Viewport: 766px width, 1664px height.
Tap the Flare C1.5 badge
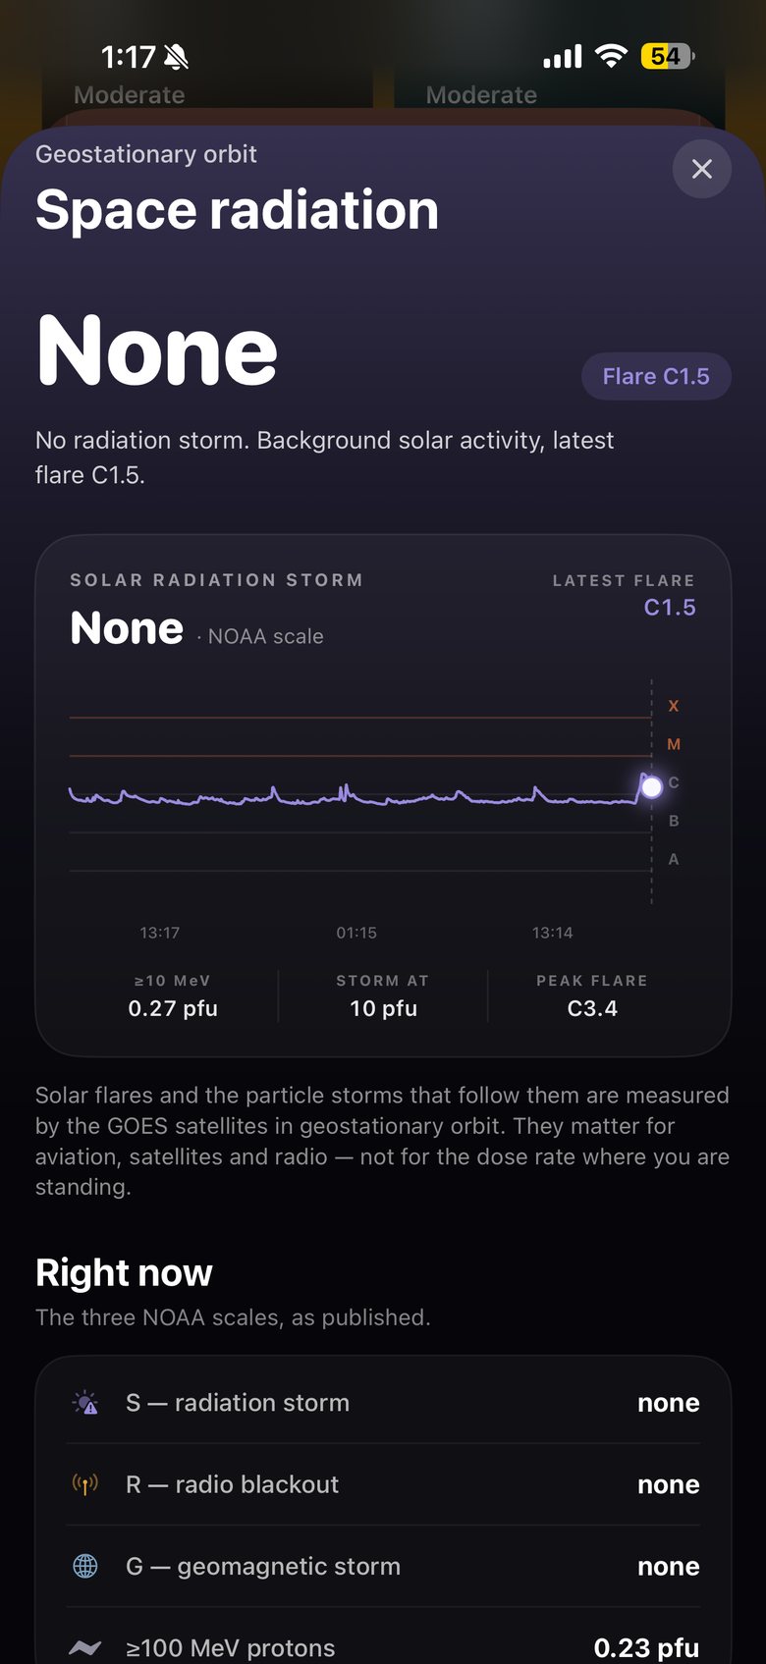[x=656, y=376]
